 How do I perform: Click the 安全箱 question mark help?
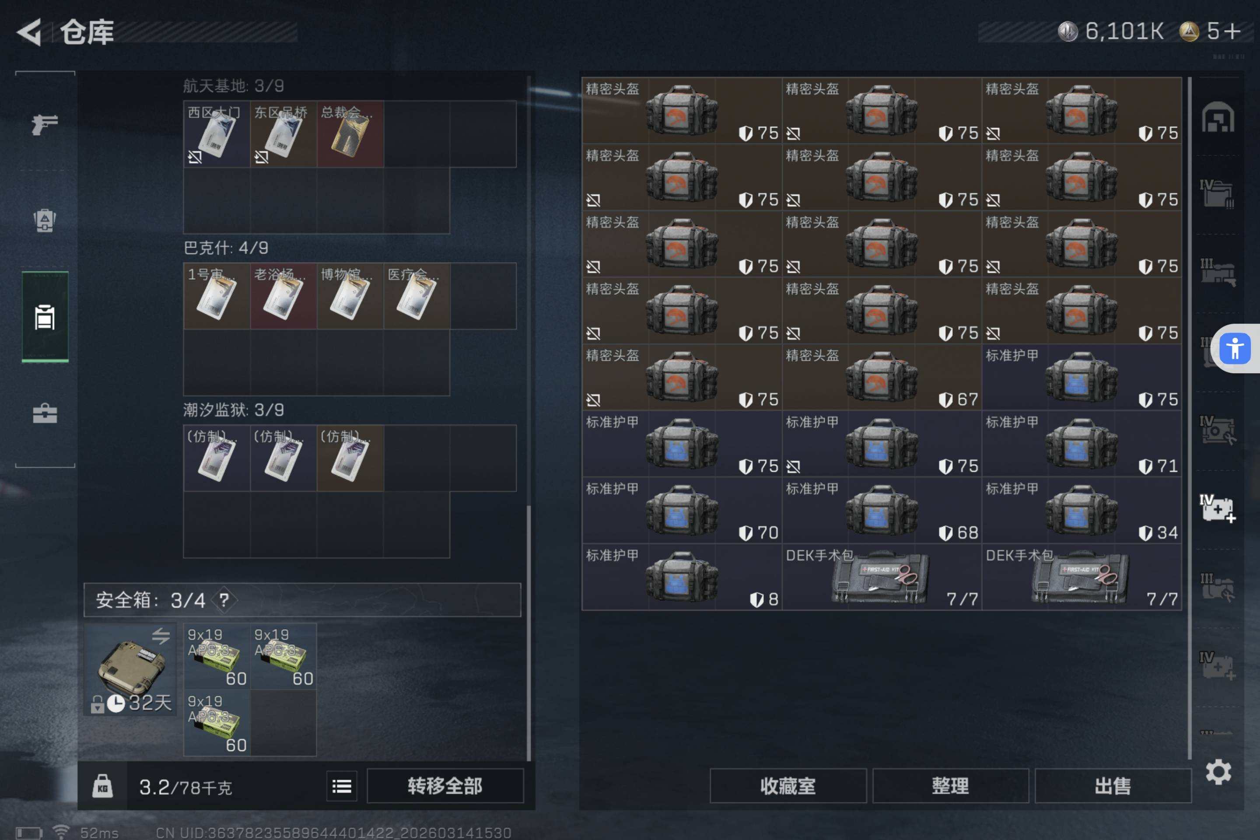(224, 600)
